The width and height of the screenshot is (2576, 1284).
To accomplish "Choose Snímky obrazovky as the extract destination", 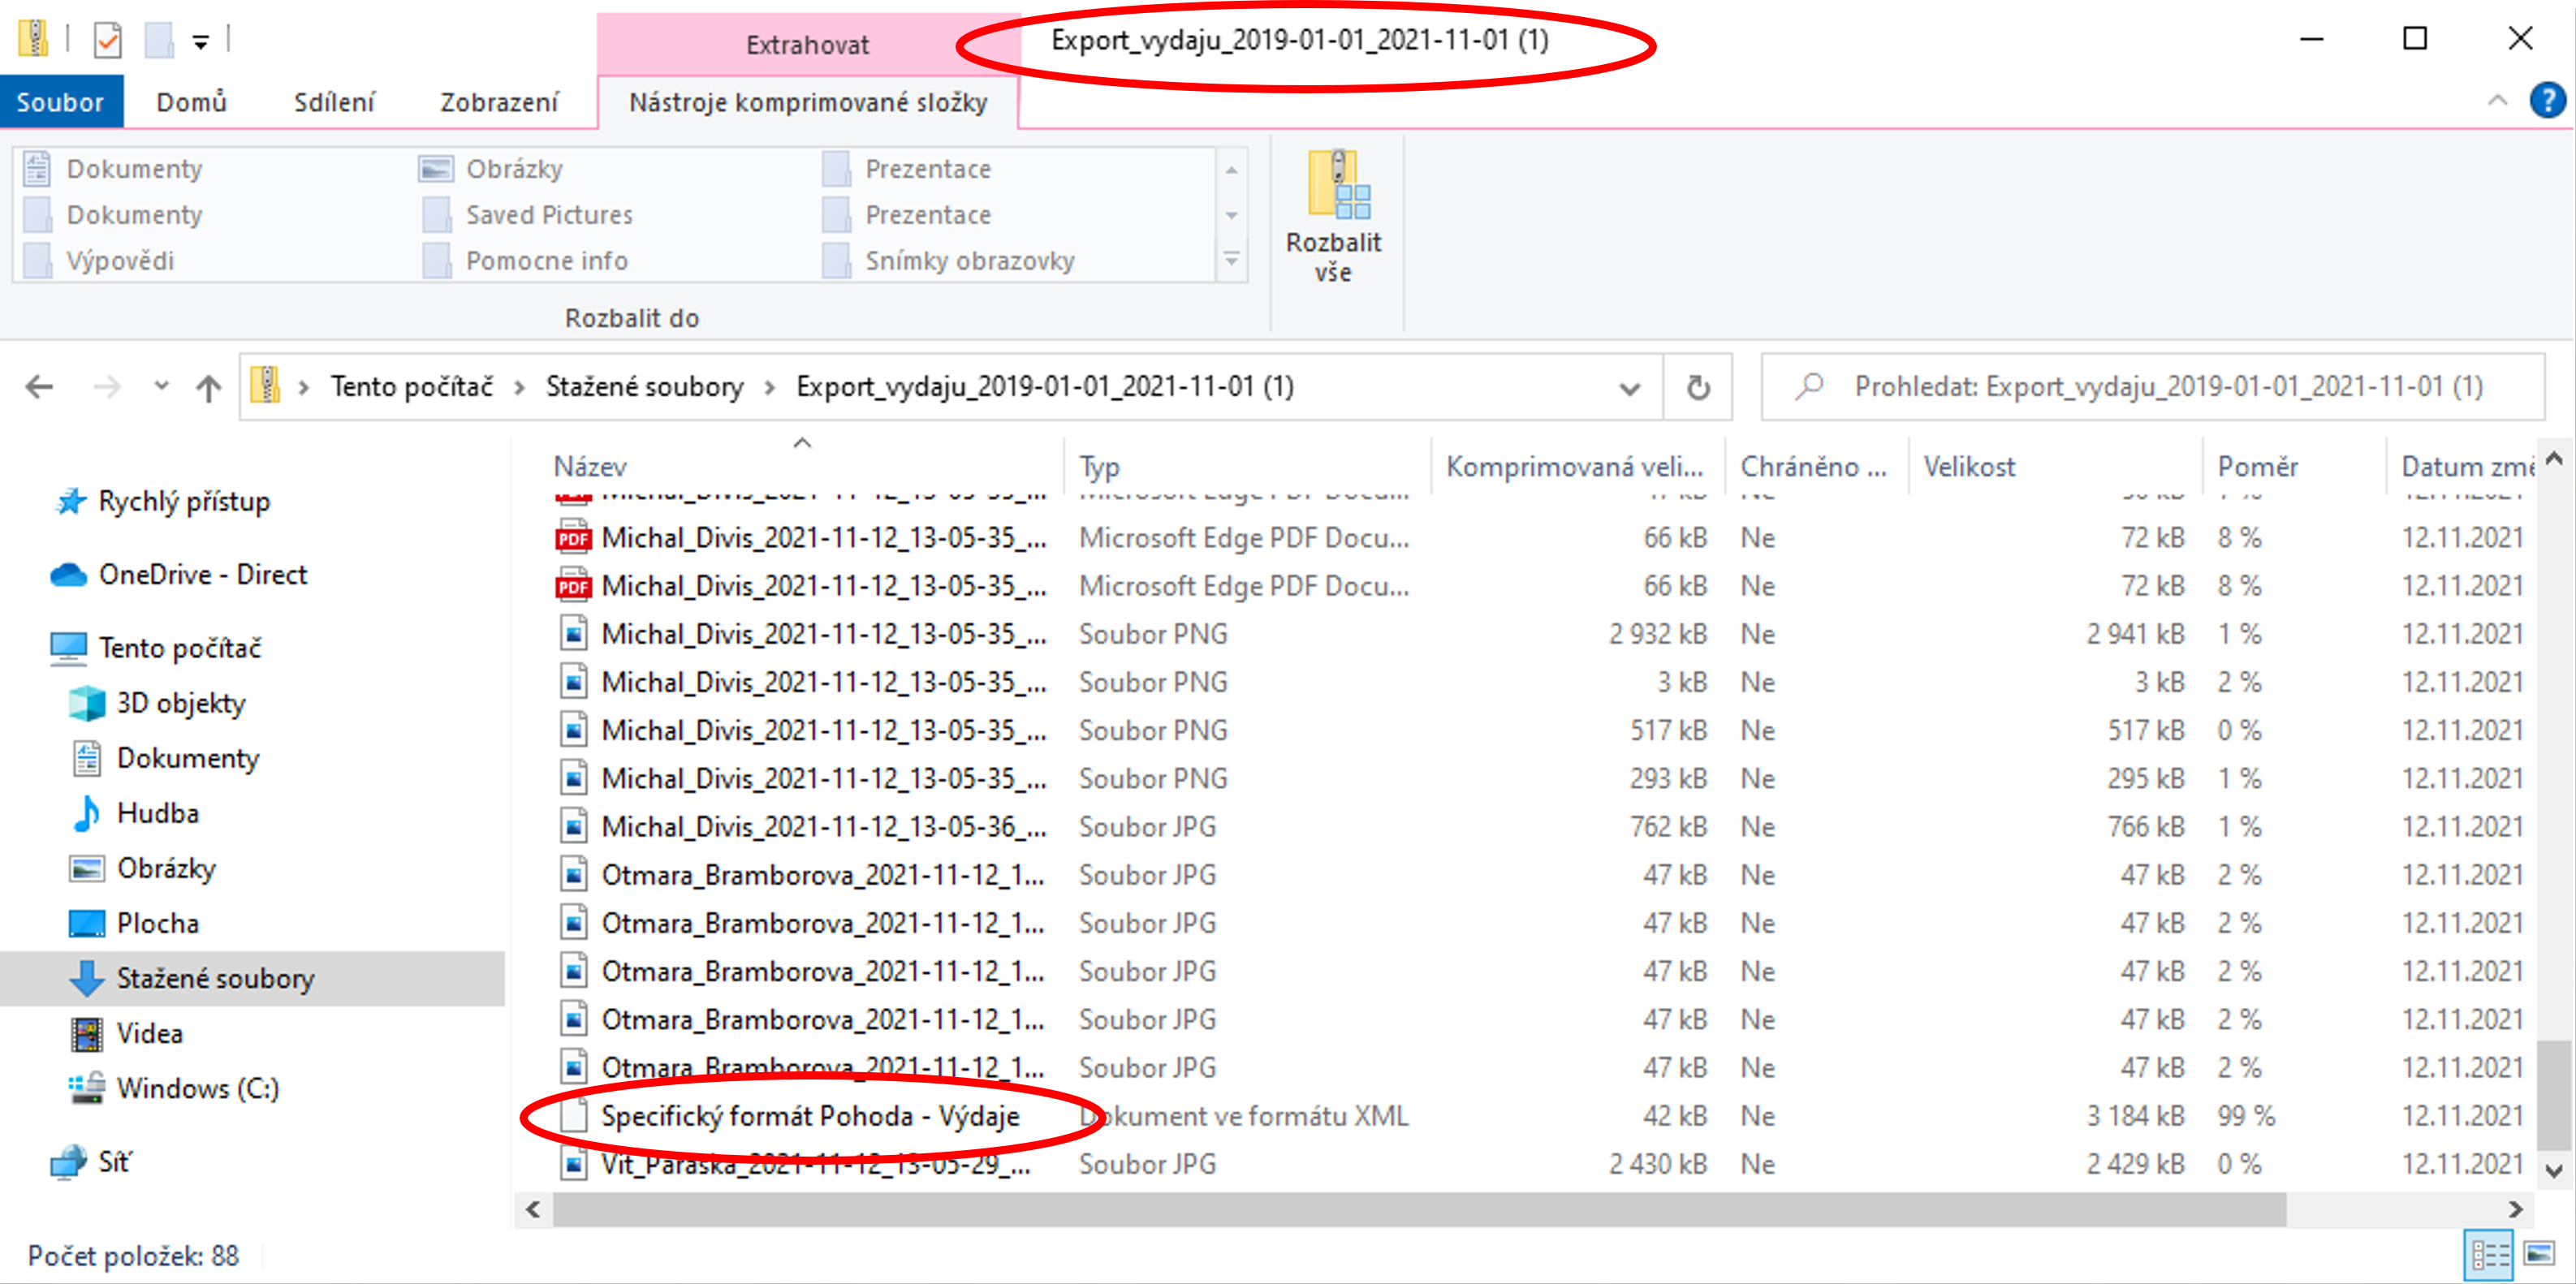I will pyautogui.click(x=948, y=261).
